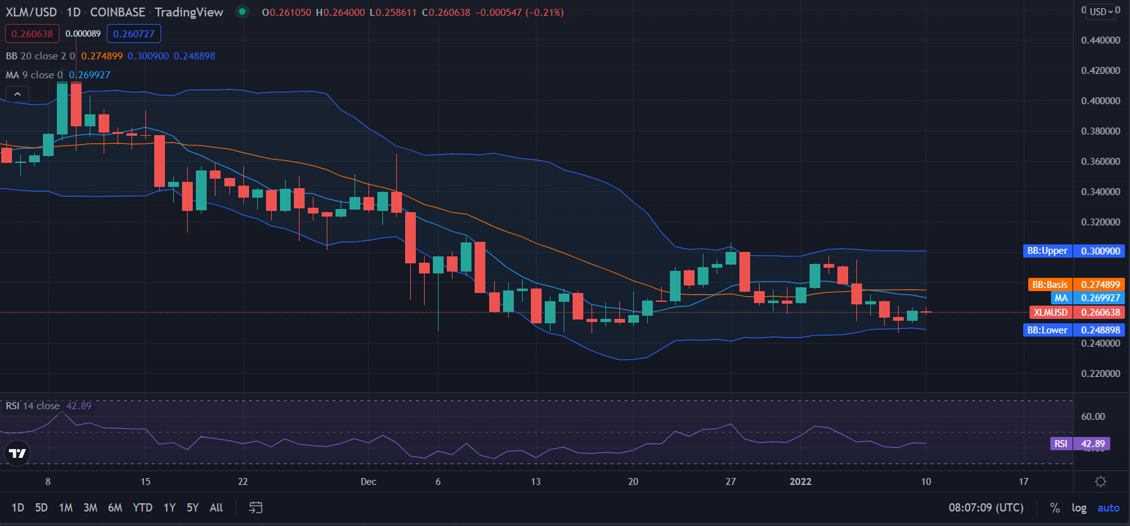Select the 5D time range
The width and height of the screenshot is (1130, 526).
tap(41, 508)
